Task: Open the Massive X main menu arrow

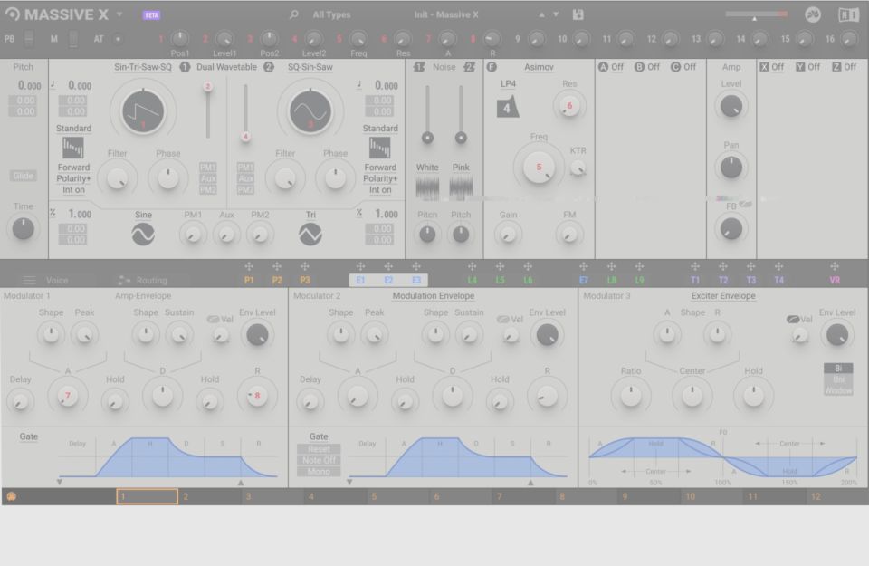Action: click(x=119, y=14)
